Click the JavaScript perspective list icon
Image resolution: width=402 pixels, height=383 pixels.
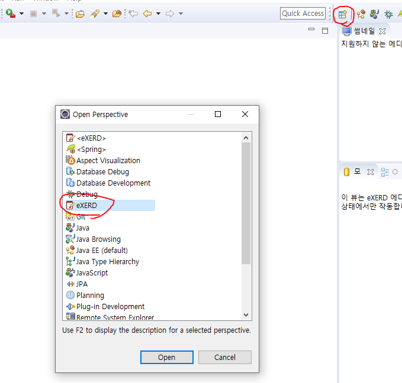point(70,272)
